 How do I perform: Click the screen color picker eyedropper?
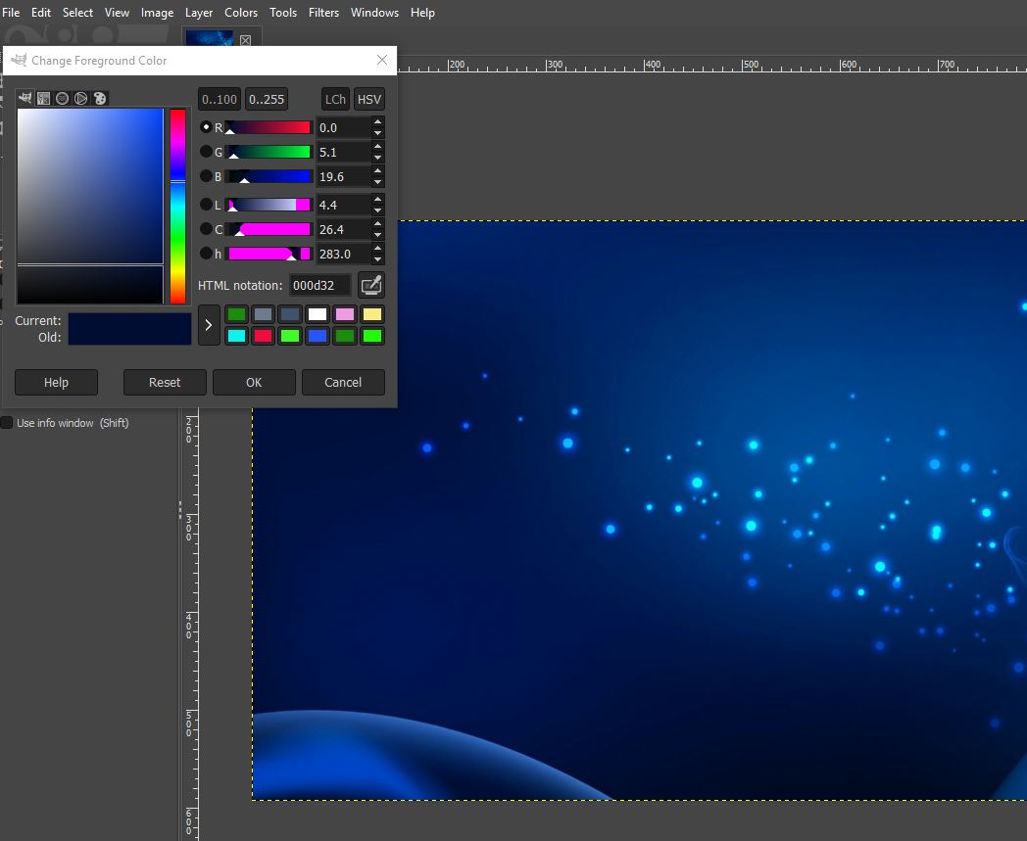(370, 285)
